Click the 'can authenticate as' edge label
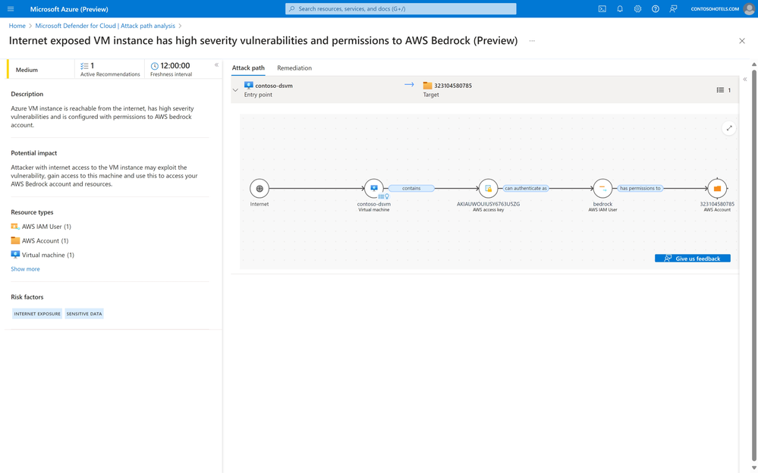This screenshot has height=473, width=758. [x=526, y=189]
